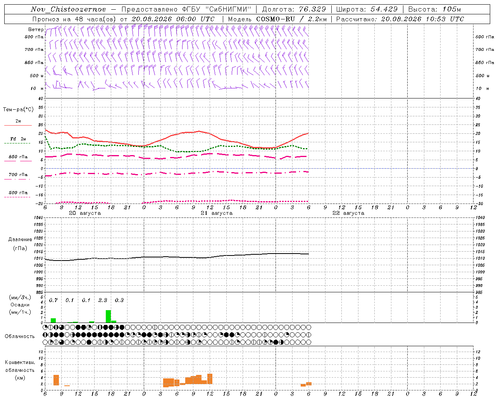The height and width of the screenshot is (397, 496).
Task: Click the tallest green precipitation bar
Action: coord(108,316)
